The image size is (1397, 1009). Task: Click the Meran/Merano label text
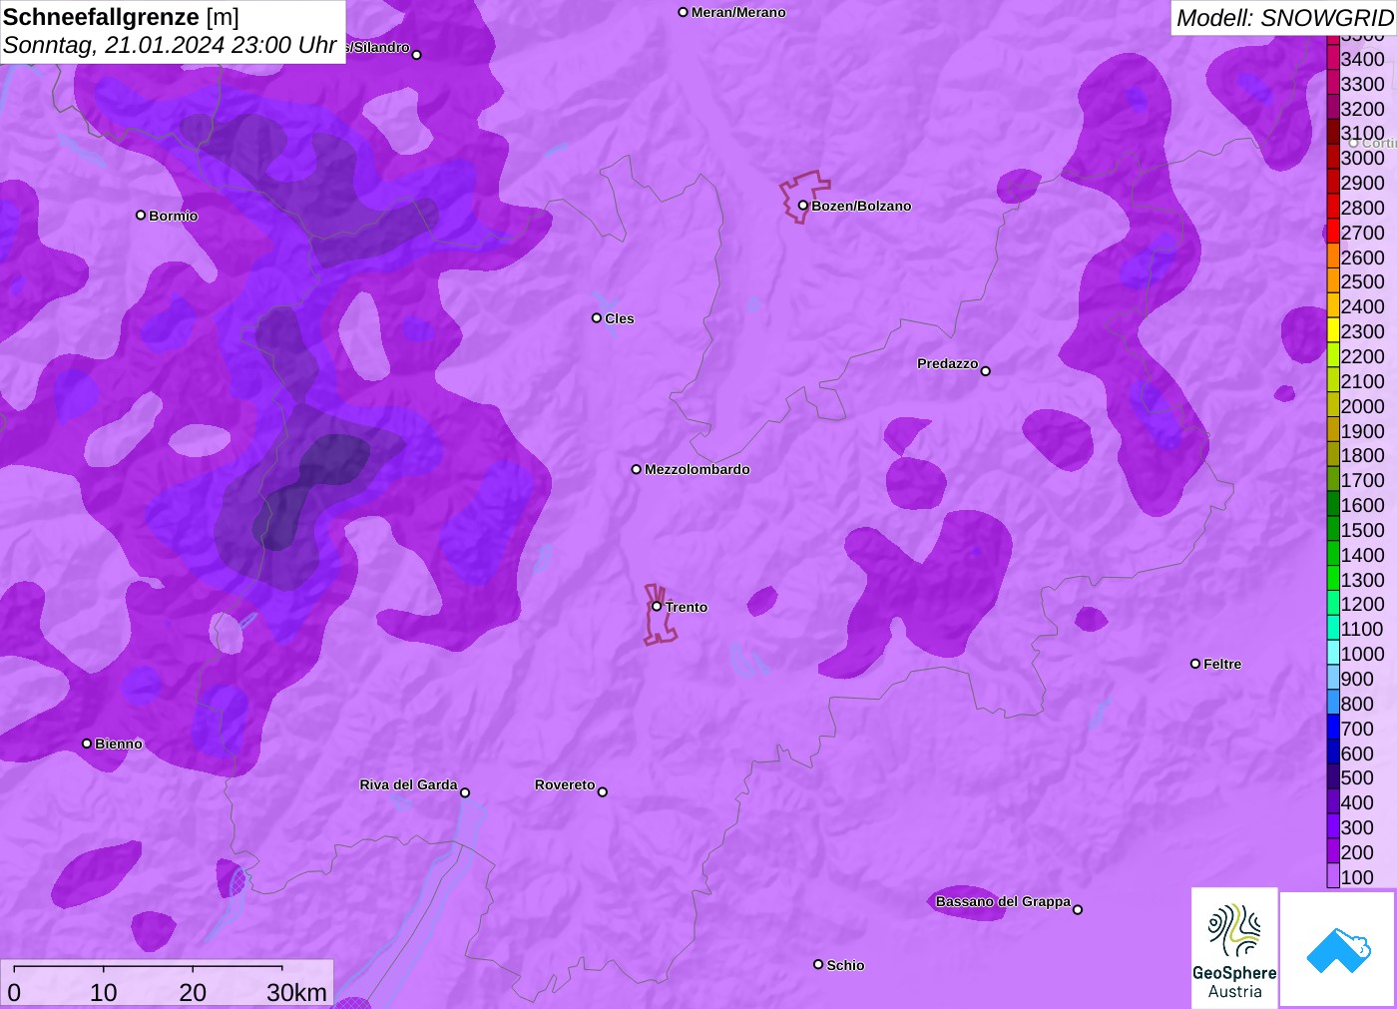(x=738, y=12)
